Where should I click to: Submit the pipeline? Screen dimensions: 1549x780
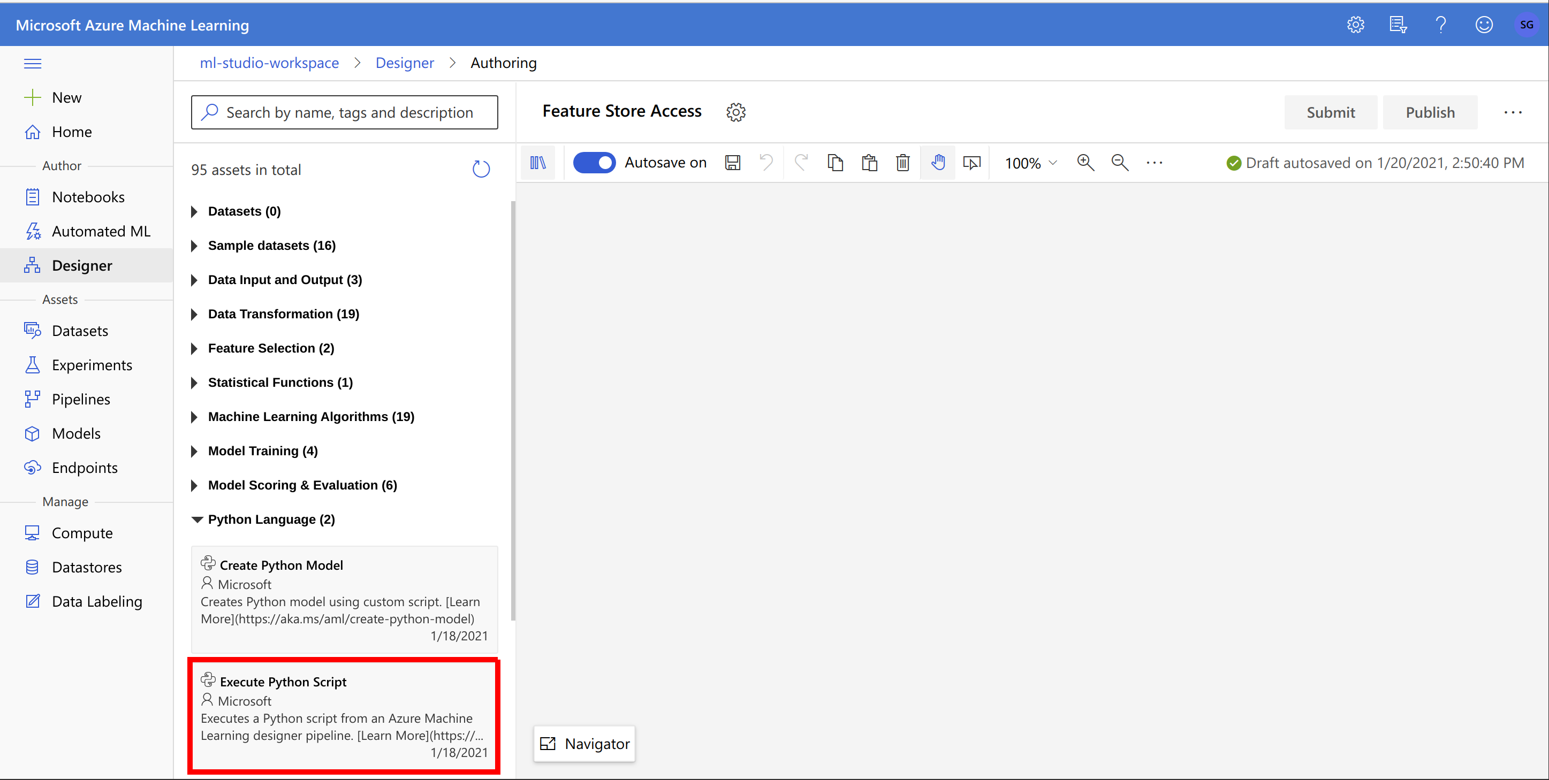point(1330,112)
